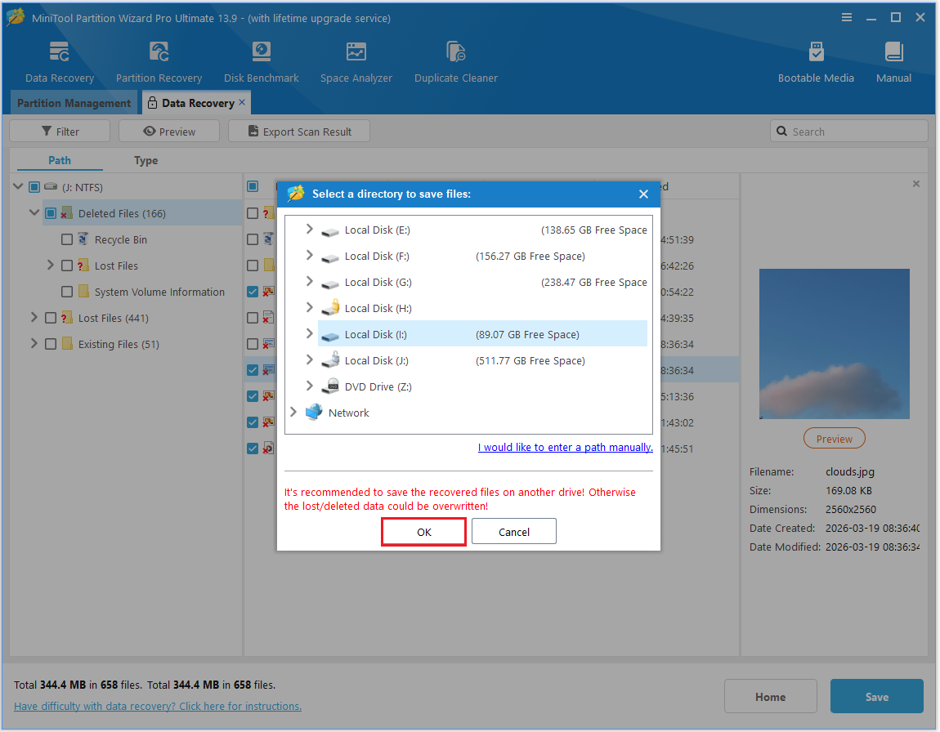
Task: Click Export Scan Result button
Action: pos(299,132)
